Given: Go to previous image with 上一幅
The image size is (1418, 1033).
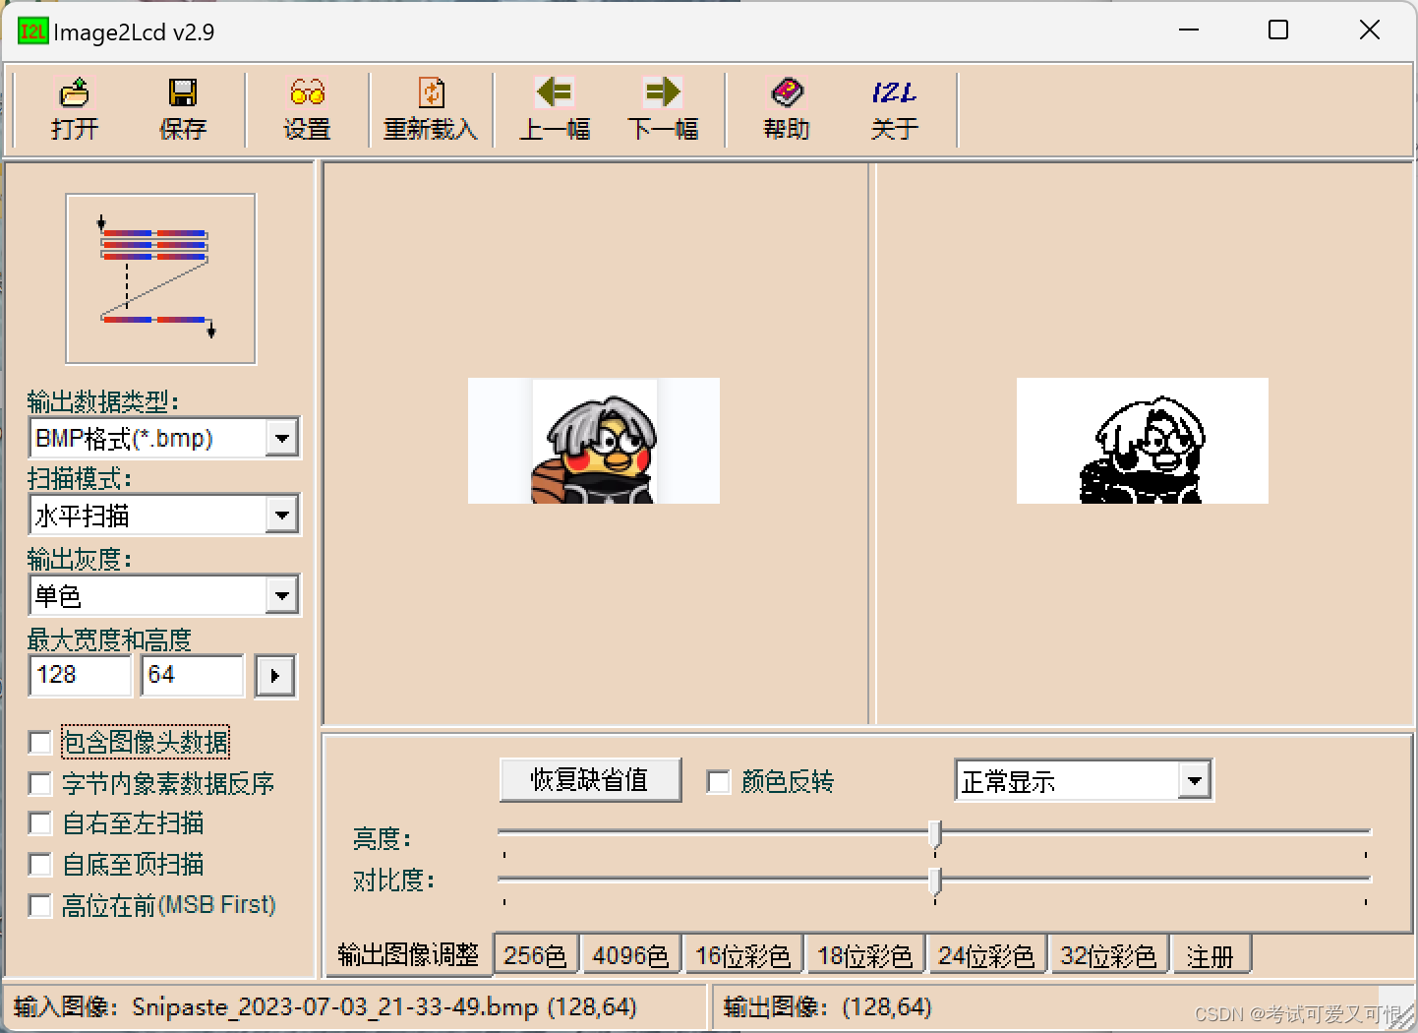Looking at the screenshot, I should click(554, 106).
